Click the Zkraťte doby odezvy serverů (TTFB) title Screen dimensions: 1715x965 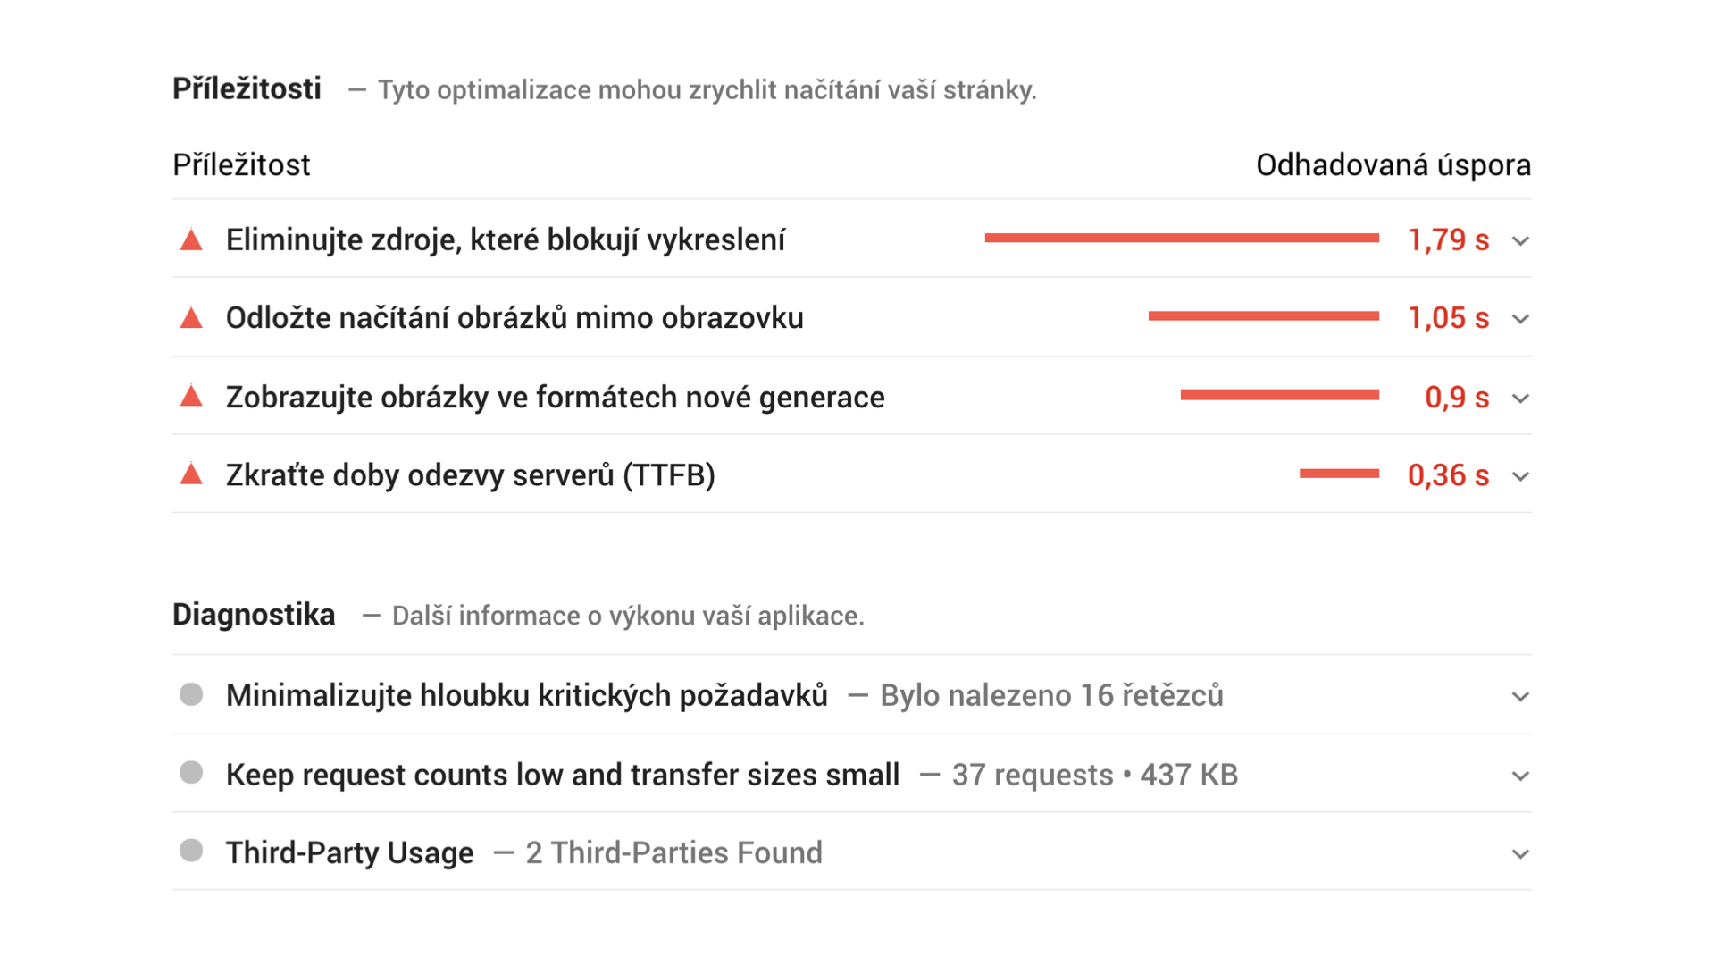point(470,475)
